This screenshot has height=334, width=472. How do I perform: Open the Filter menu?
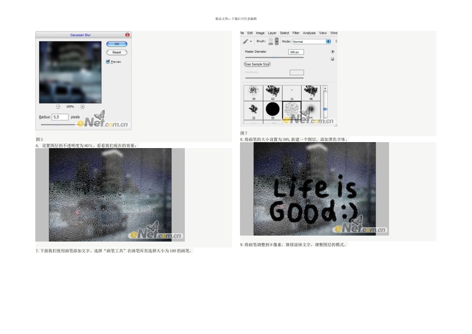point(296,33)
